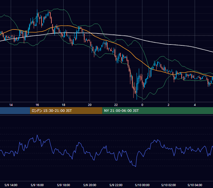The width and height of the screenshot is (213, 188).
Task: Click the 22 hour label on the upper axis
Action: pyautogui.click(x=116, y=105)
